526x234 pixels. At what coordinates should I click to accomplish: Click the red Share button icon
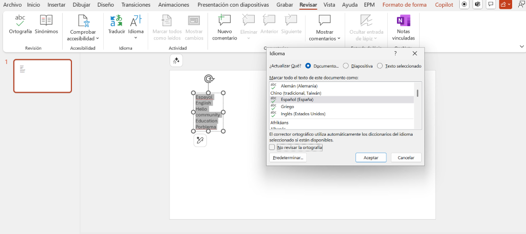coord(503,5)
